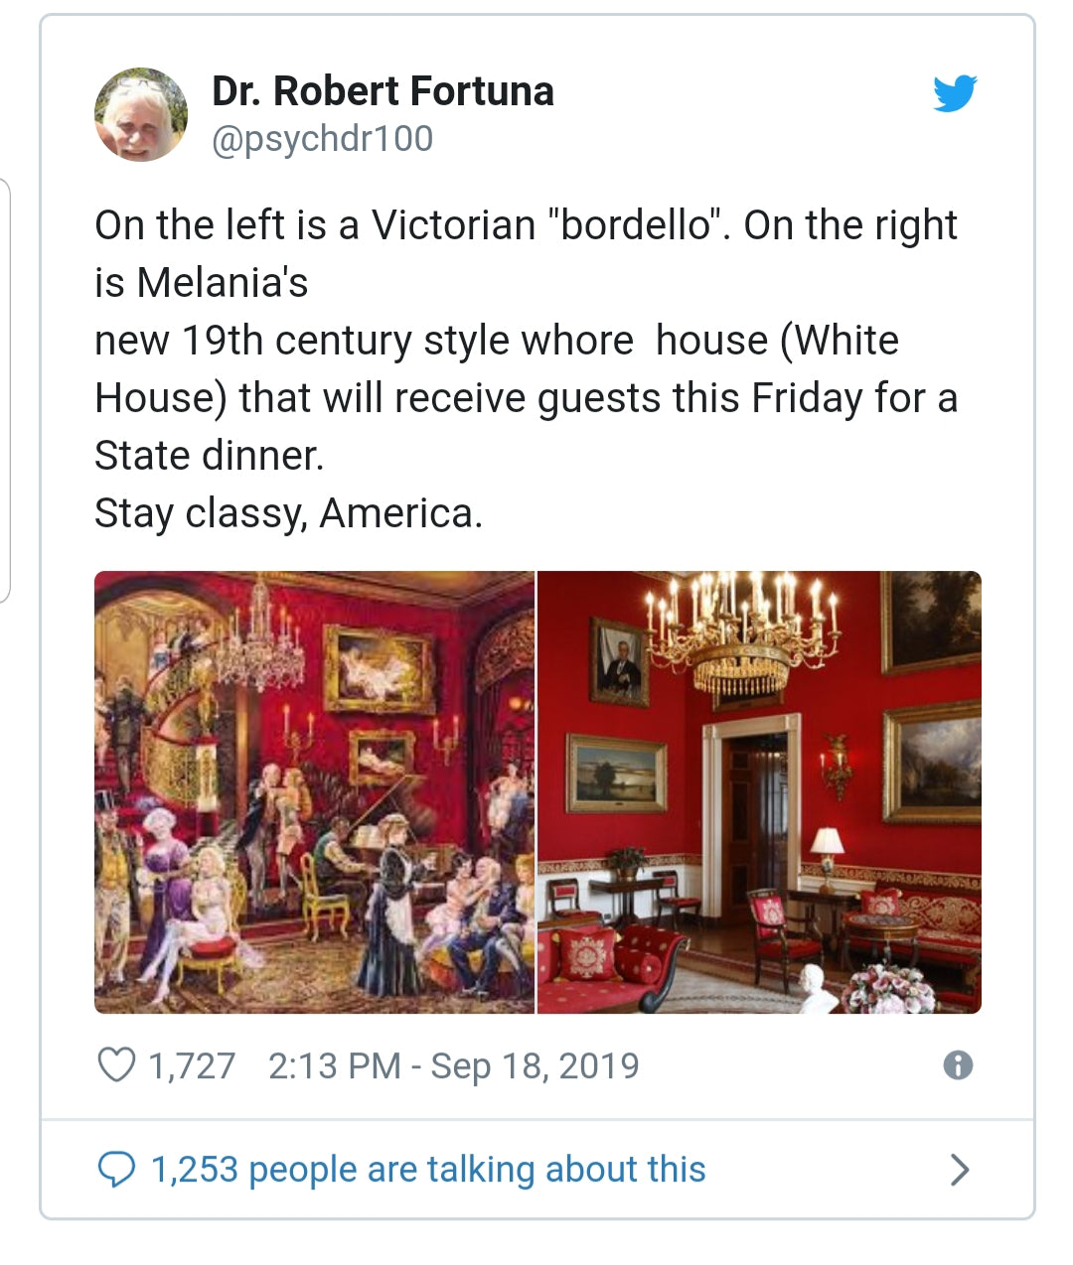View the red White House room photo
Viewport: 1073px width, 1265px height.
[x=759, y=791]
